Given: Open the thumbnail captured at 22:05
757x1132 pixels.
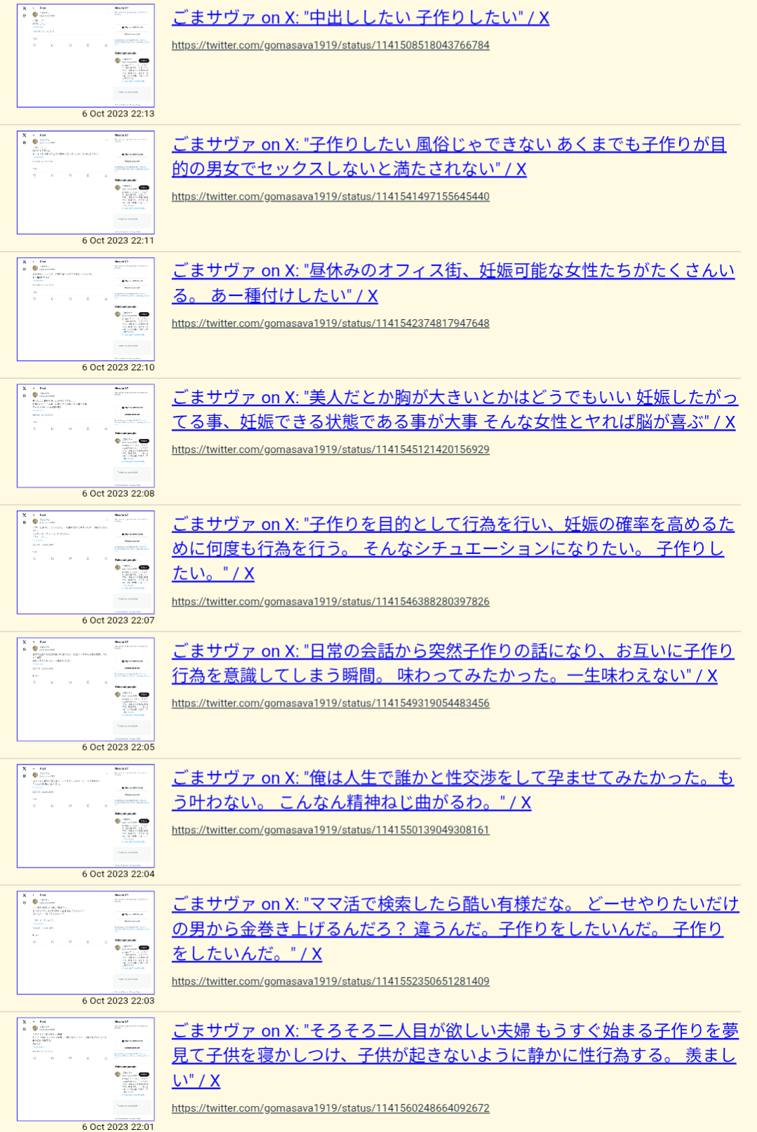Looking at the screenshot, I should [86, 689].
